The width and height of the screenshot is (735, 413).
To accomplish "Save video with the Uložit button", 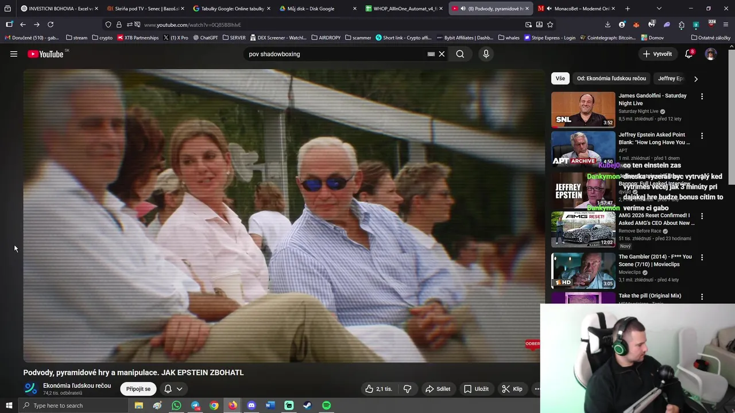I will tap(476, 389).
